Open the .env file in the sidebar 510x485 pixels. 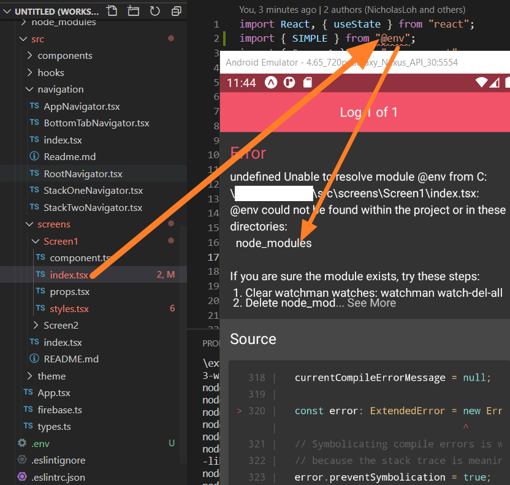[40, 443]
